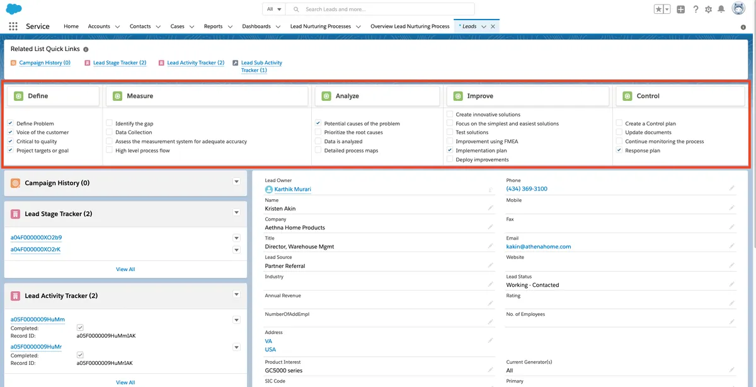Open the Accounts tab
The height and width of the screenshot is (387, 756).
(99, 26)
